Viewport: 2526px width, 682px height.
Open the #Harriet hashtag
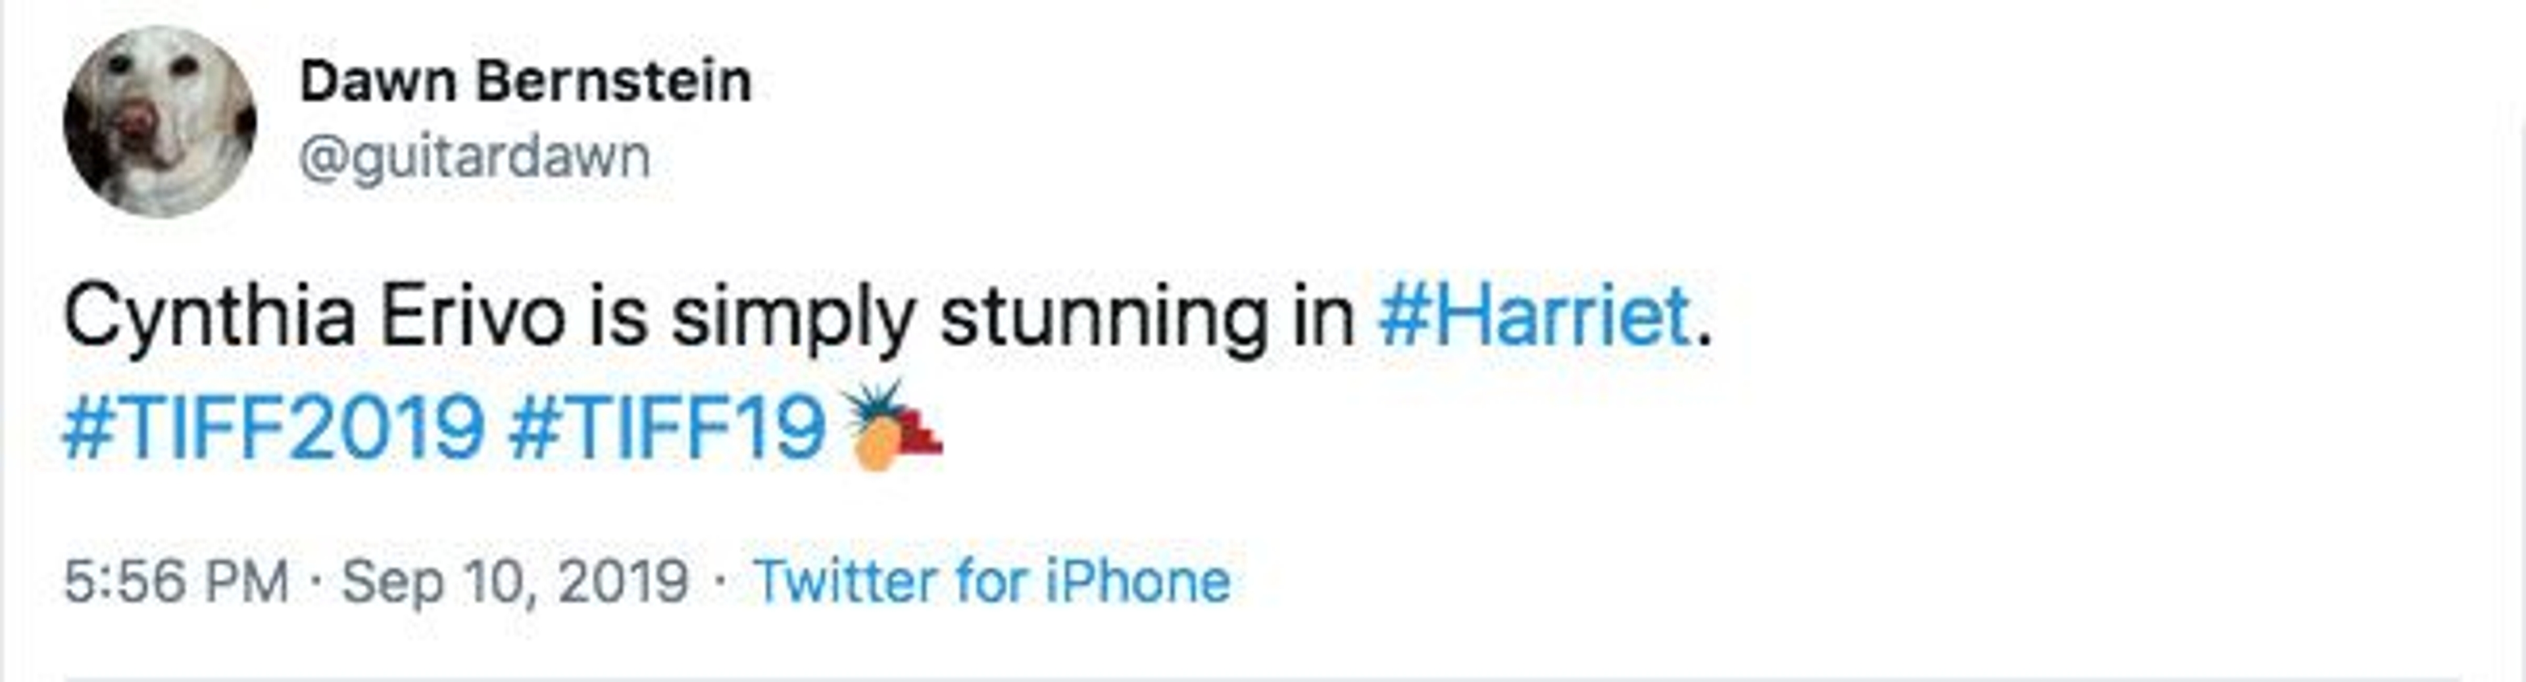[x=1535, y=316]
